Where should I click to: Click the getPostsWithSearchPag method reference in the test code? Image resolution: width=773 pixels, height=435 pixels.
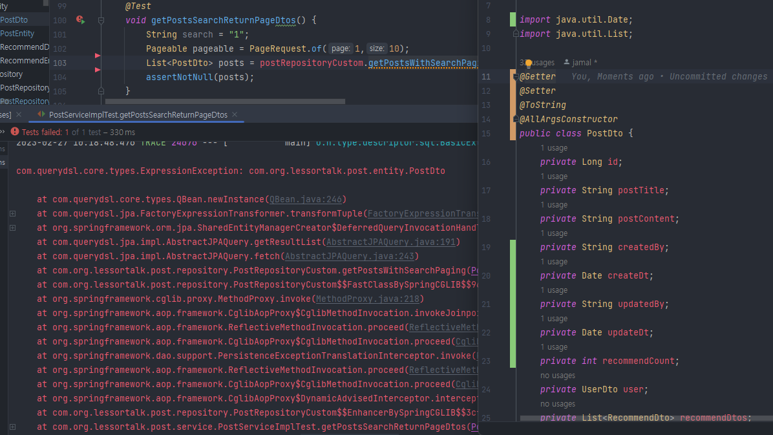pyautogui.click(x=423, y=63)
